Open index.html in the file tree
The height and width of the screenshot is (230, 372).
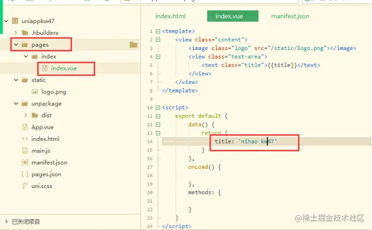tap(45, 139)
